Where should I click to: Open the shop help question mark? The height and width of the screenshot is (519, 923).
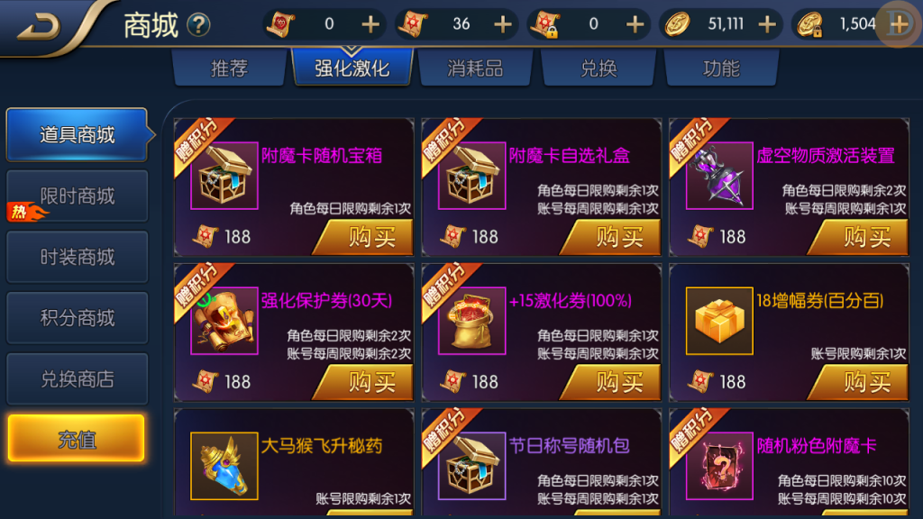[x=198, y=24]
